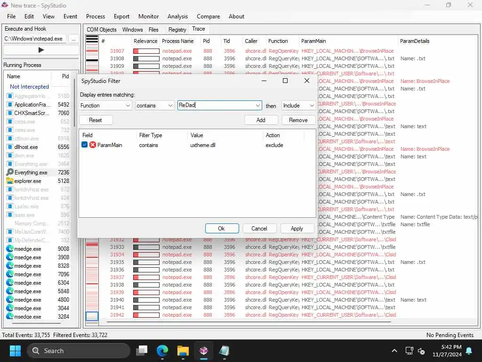Switch to the Windows tab
The image size is (482, 362).
[132, 30]
